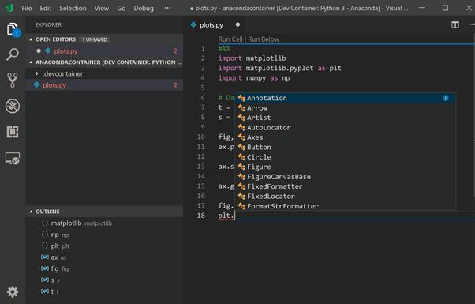Choose Button from the suggestion list
This screenshot has height=304, width=475.
tap(345, 148)
